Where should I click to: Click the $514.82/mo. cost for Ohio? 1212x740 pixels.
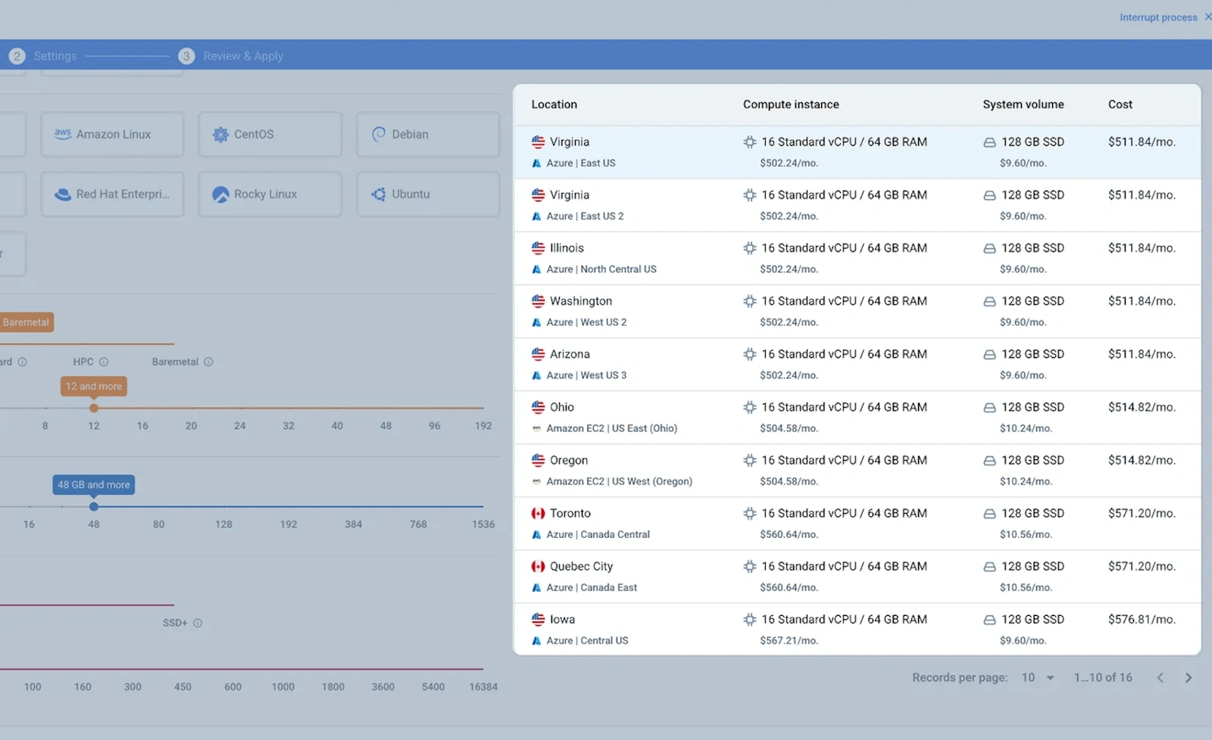click(1142, 407)
